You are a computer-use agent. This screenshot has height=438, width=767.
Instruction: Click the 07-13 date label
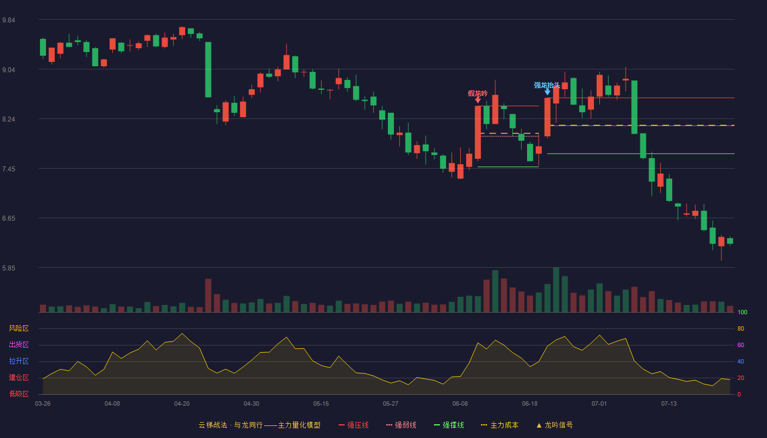click(x=669, y=404)
